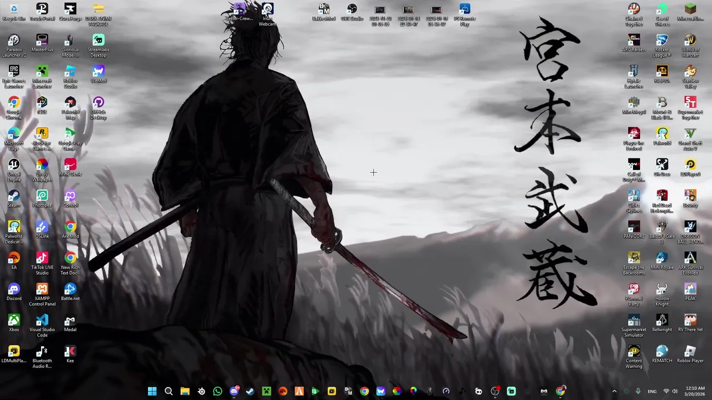
Task: Select the Supermarket Together shortcut
Action: [x=690, y=108]
